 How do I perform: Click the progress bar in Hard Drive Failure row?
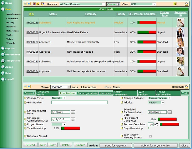tap(147, 32)
